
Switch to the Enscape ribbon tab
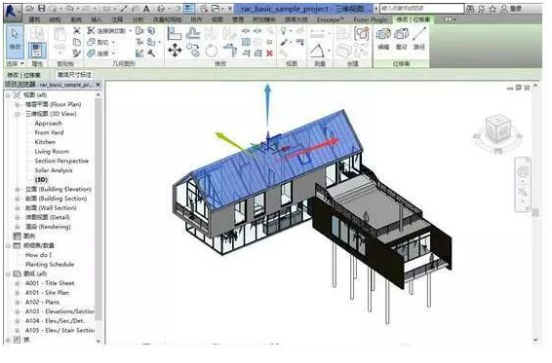[330, 20]
